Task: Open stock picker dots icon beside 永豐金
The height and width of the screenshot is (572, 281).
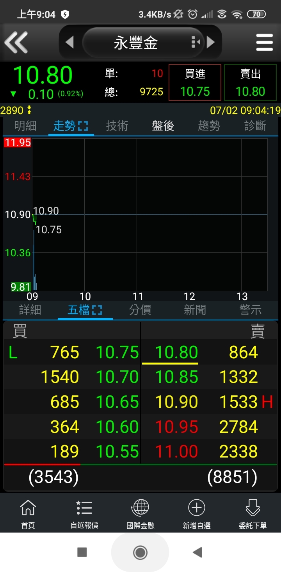Action: pyautogui.click(x=196, y=42)
